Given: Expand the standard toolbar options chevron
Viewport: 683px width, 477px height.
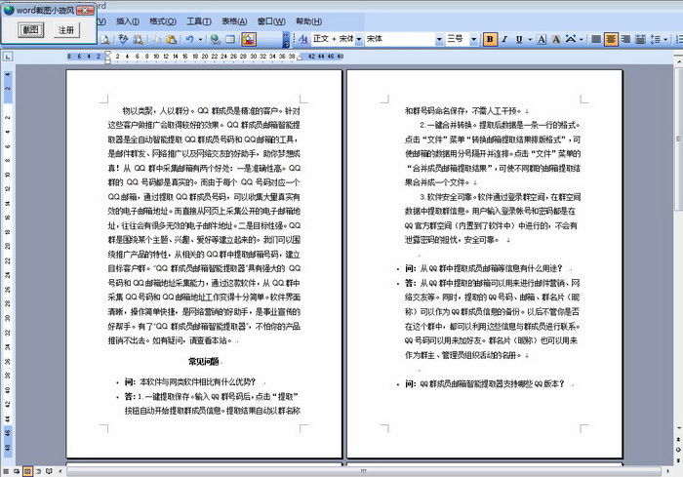Looking at the screenshot, I should tap(286, 39).
